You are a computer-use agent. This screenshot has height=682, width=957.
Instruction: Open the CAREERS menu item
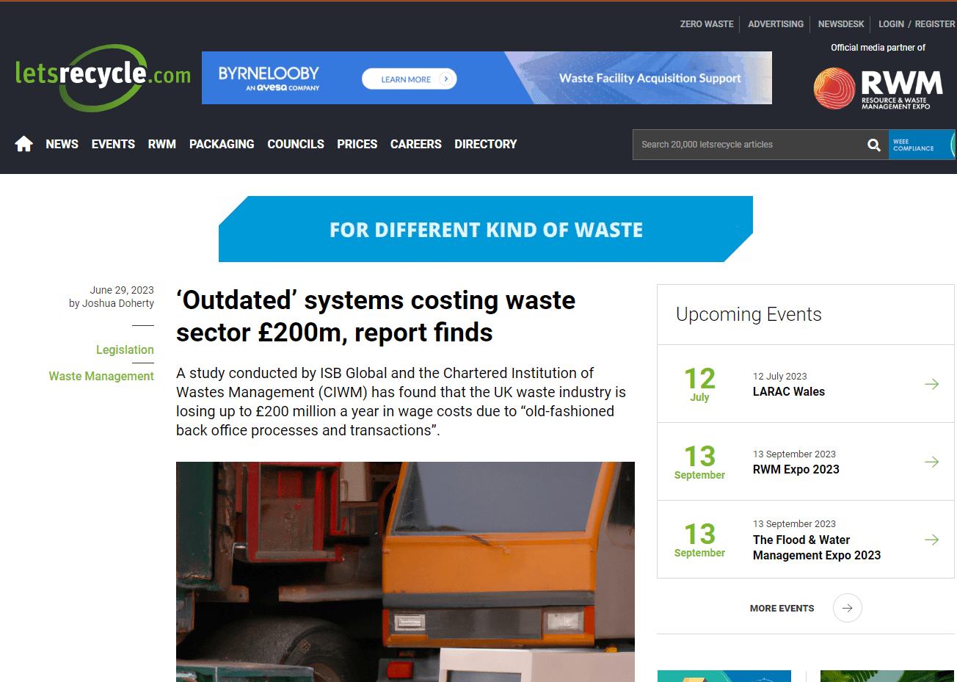point(416,144)
